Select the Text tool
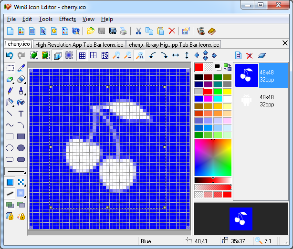The image size is (293, 249). click(21, 114)
